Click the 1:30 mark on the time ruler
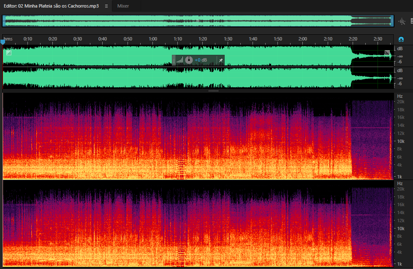This screenshot has height=269, width=413. click(x=228, y=39)
